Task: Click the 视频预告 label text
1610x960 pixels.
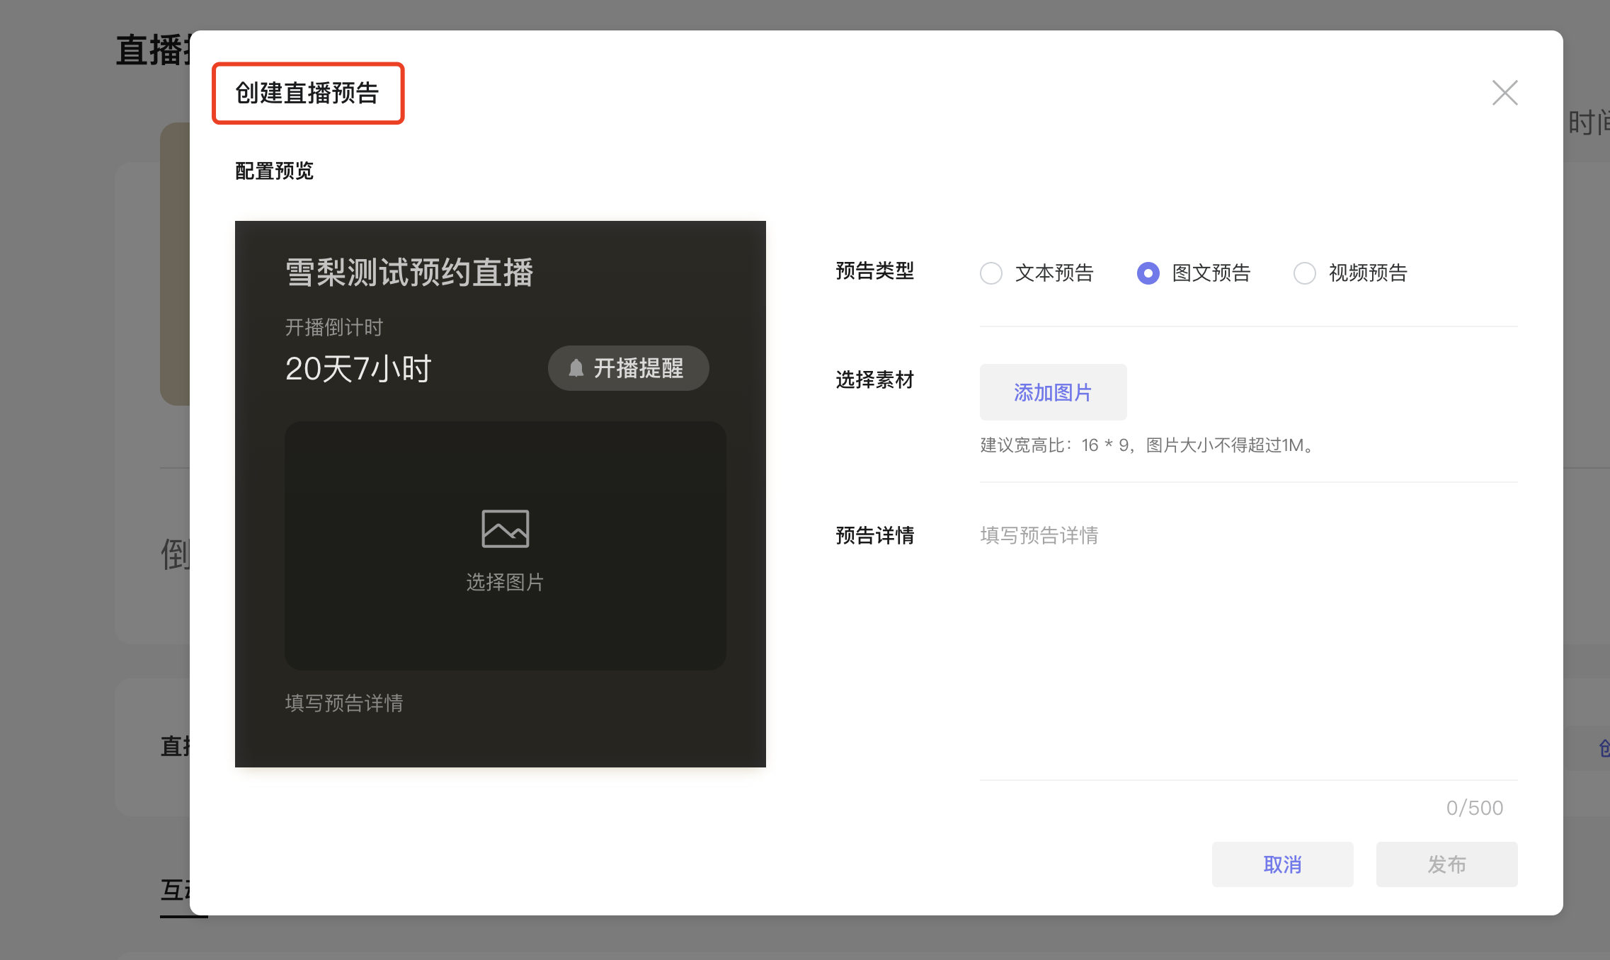Action: (1368, 273)
